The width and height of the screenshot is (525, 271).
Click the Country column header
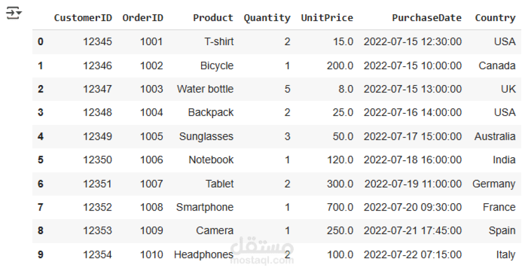[x=495, y=18]
